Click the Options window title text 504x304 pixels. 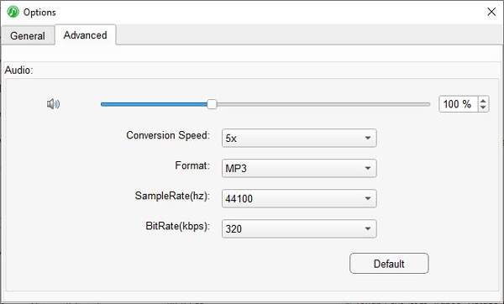[x=39, y=13]
